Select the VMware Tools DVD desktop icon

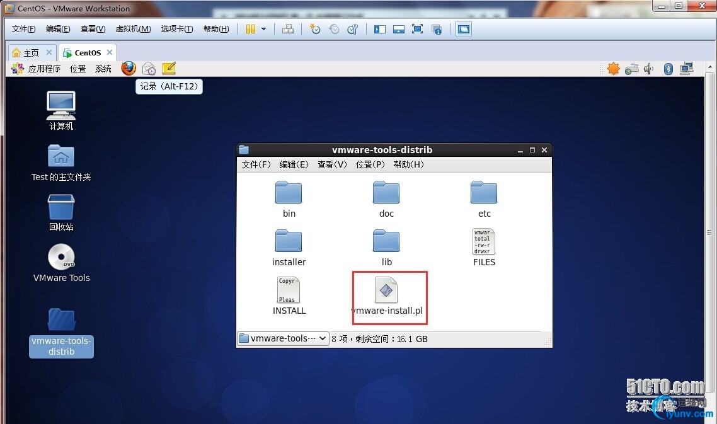tap(61, 263)
